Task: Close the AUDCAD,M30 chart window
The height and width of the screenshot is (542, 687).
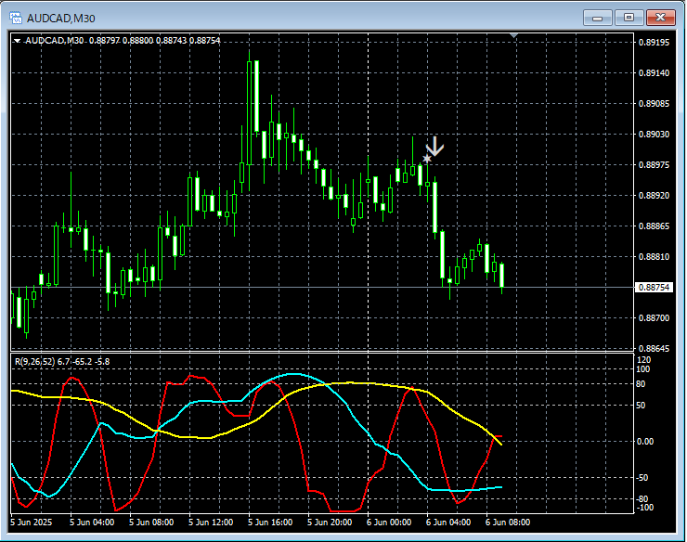Action: tap(660, 18)
